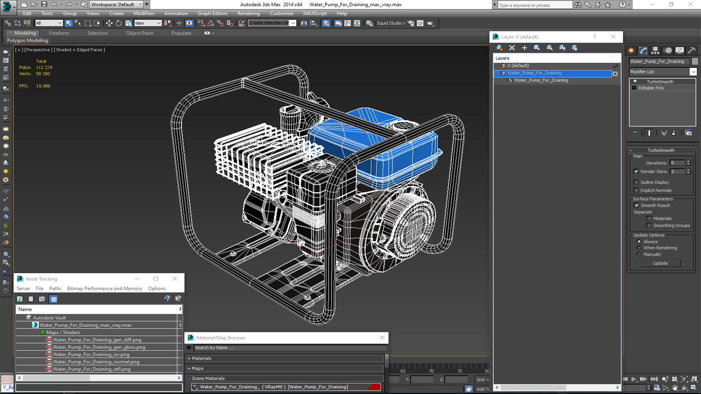701x394 pixels.
Task: Enable Separate by Smoothing Groups checkbox
Action: pyautogui.click(x=649, y=225)
